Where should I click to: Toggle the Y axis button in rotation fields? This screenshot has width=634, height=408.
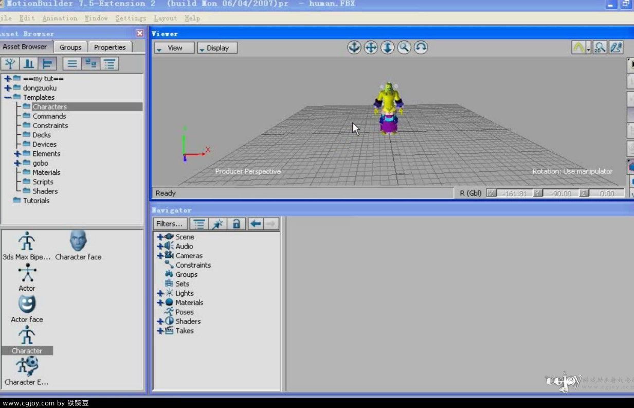pos(537,193)
